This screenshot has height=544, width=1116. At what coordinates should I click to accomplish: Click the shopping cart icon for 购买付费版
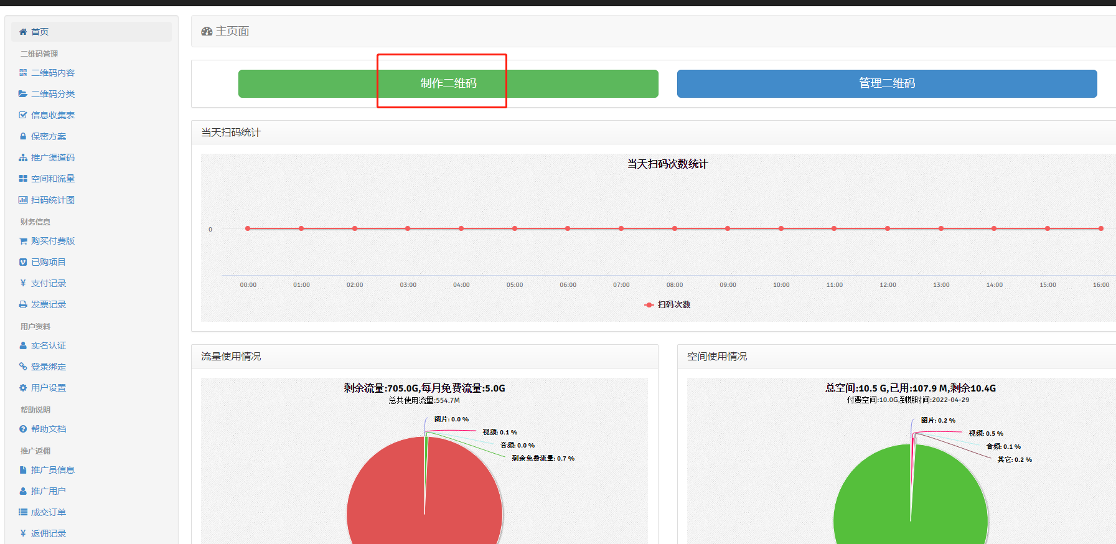[x=23, y=241]
